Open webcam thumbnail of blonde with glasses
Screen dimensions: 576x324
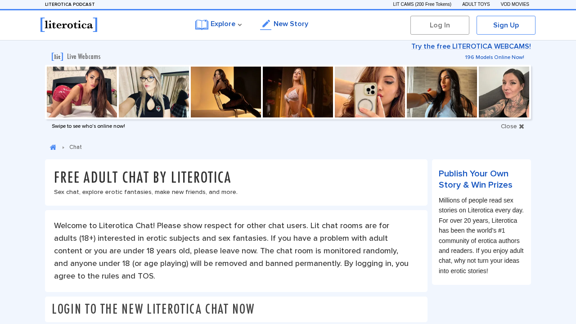pos(154,92)
